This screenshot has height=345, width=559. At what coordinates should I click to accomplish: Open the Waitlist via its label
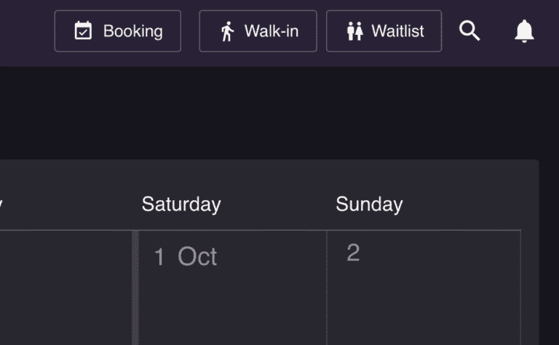(x=397, y=31)
